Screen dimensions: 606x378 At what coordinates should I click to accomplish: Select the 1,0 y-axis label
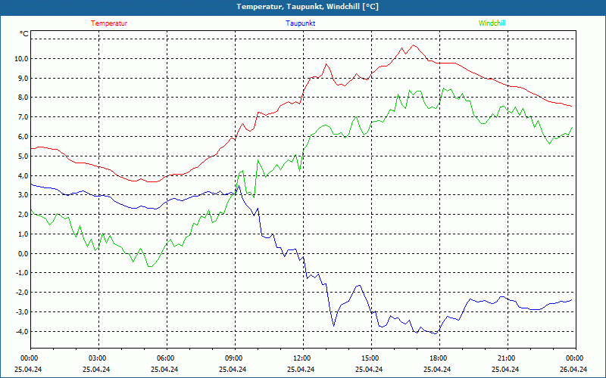(x=23, y=234)
